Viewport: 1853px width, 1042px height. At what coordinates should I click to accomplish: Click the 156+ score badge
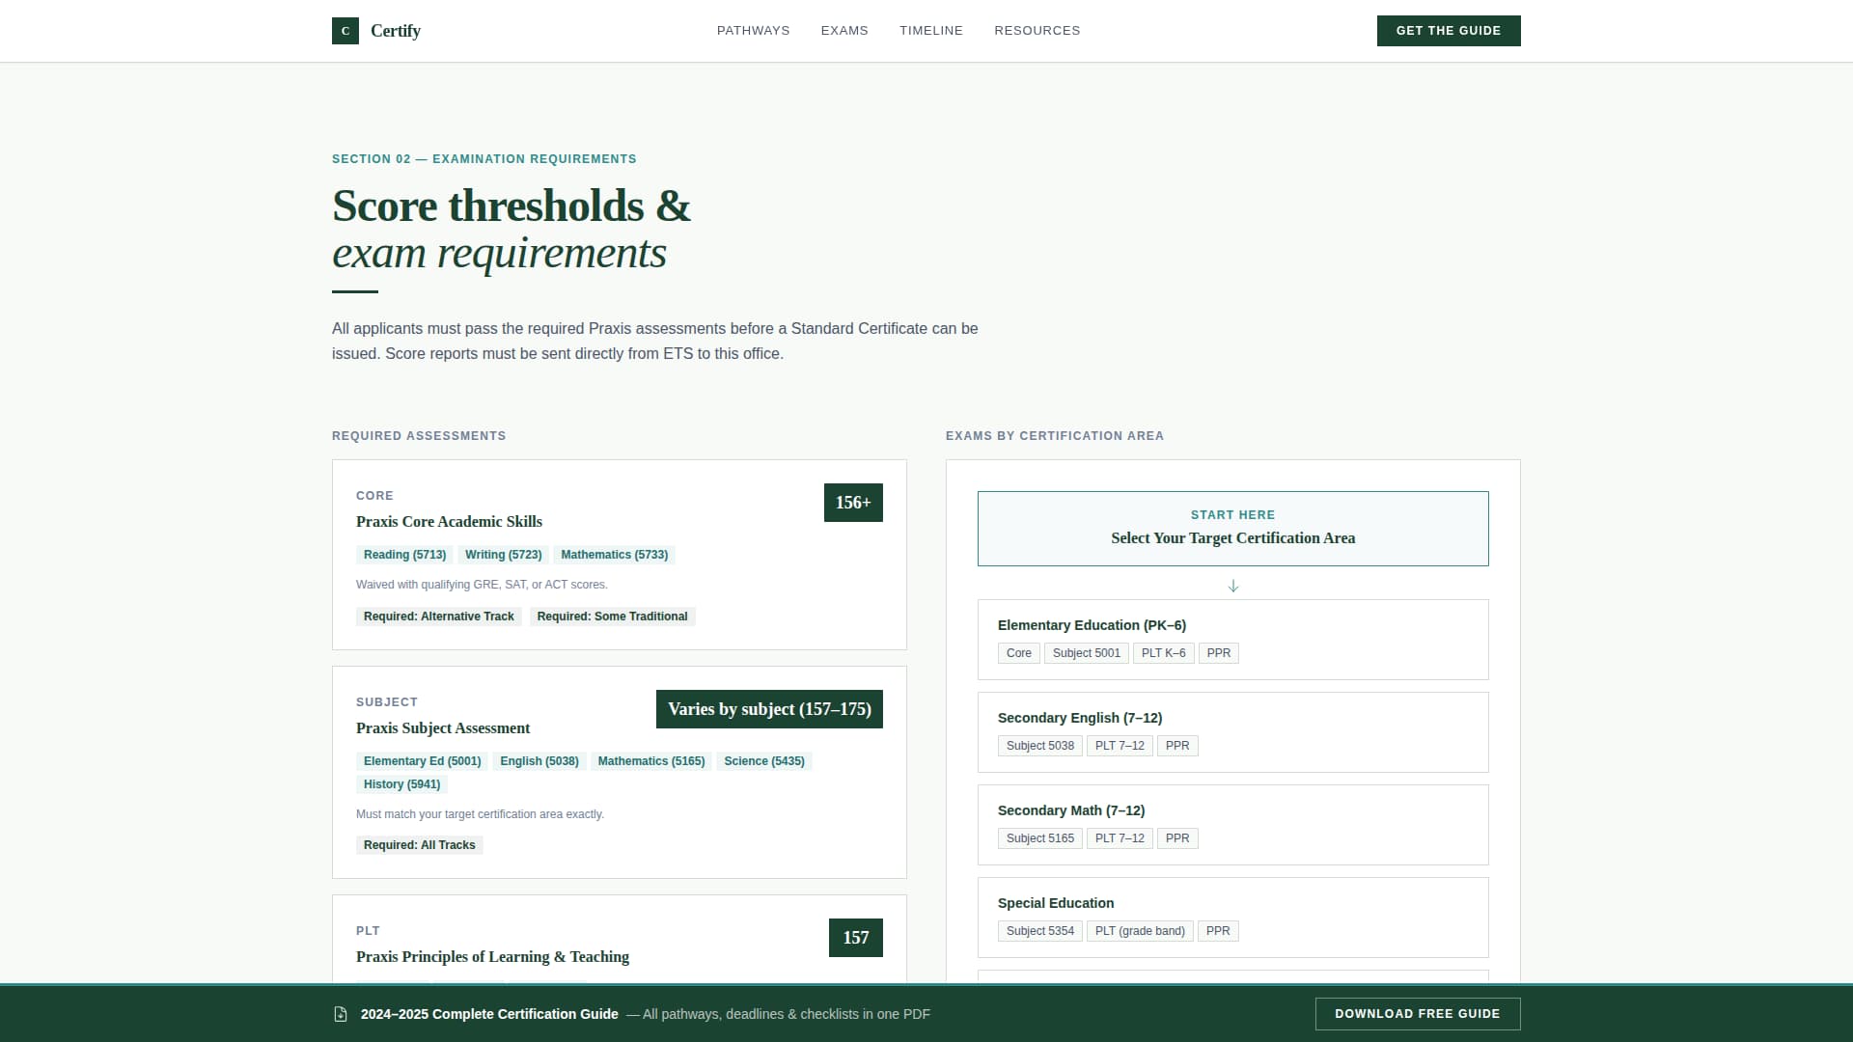click(853, 503)
